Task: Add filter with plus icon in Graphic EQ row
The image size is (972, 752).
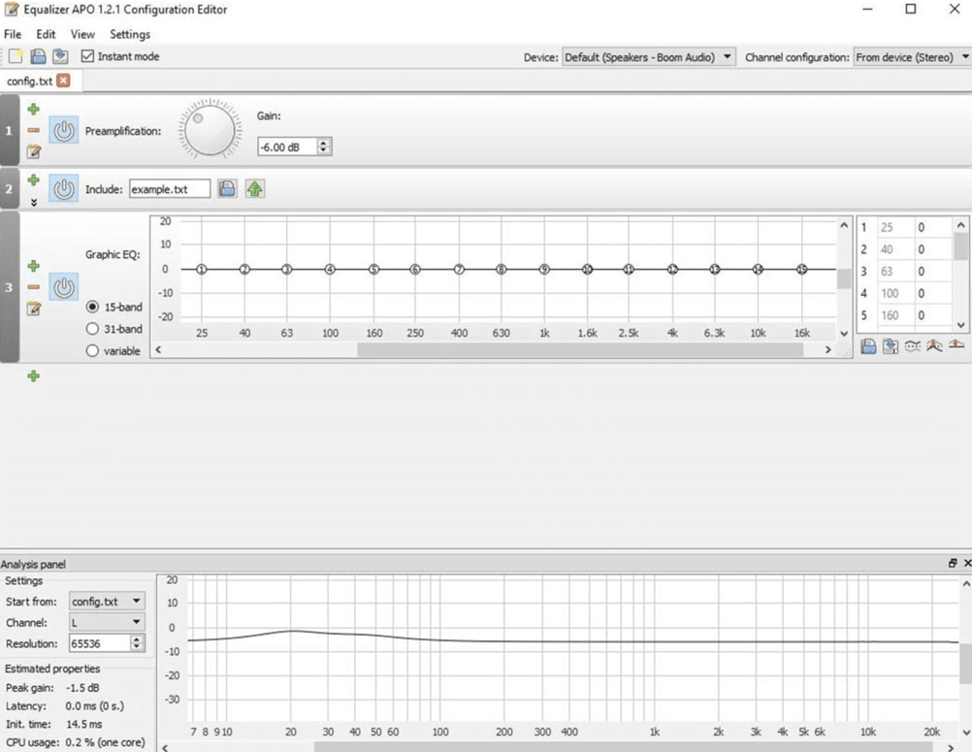Action: [x=34, y=266]
